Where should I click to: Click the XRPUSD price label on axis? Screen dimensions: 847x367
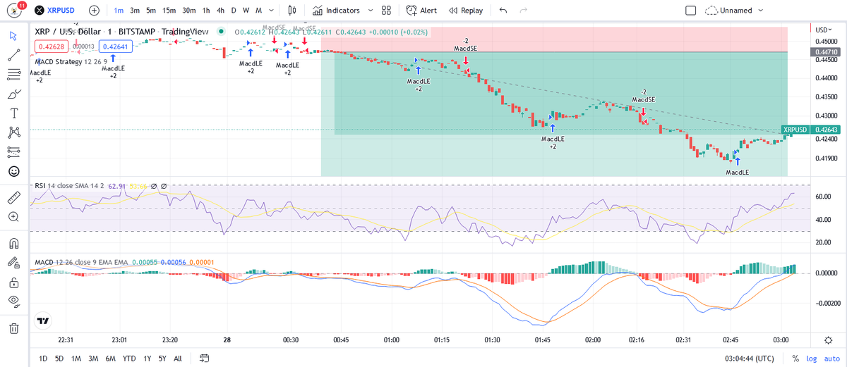795,130
